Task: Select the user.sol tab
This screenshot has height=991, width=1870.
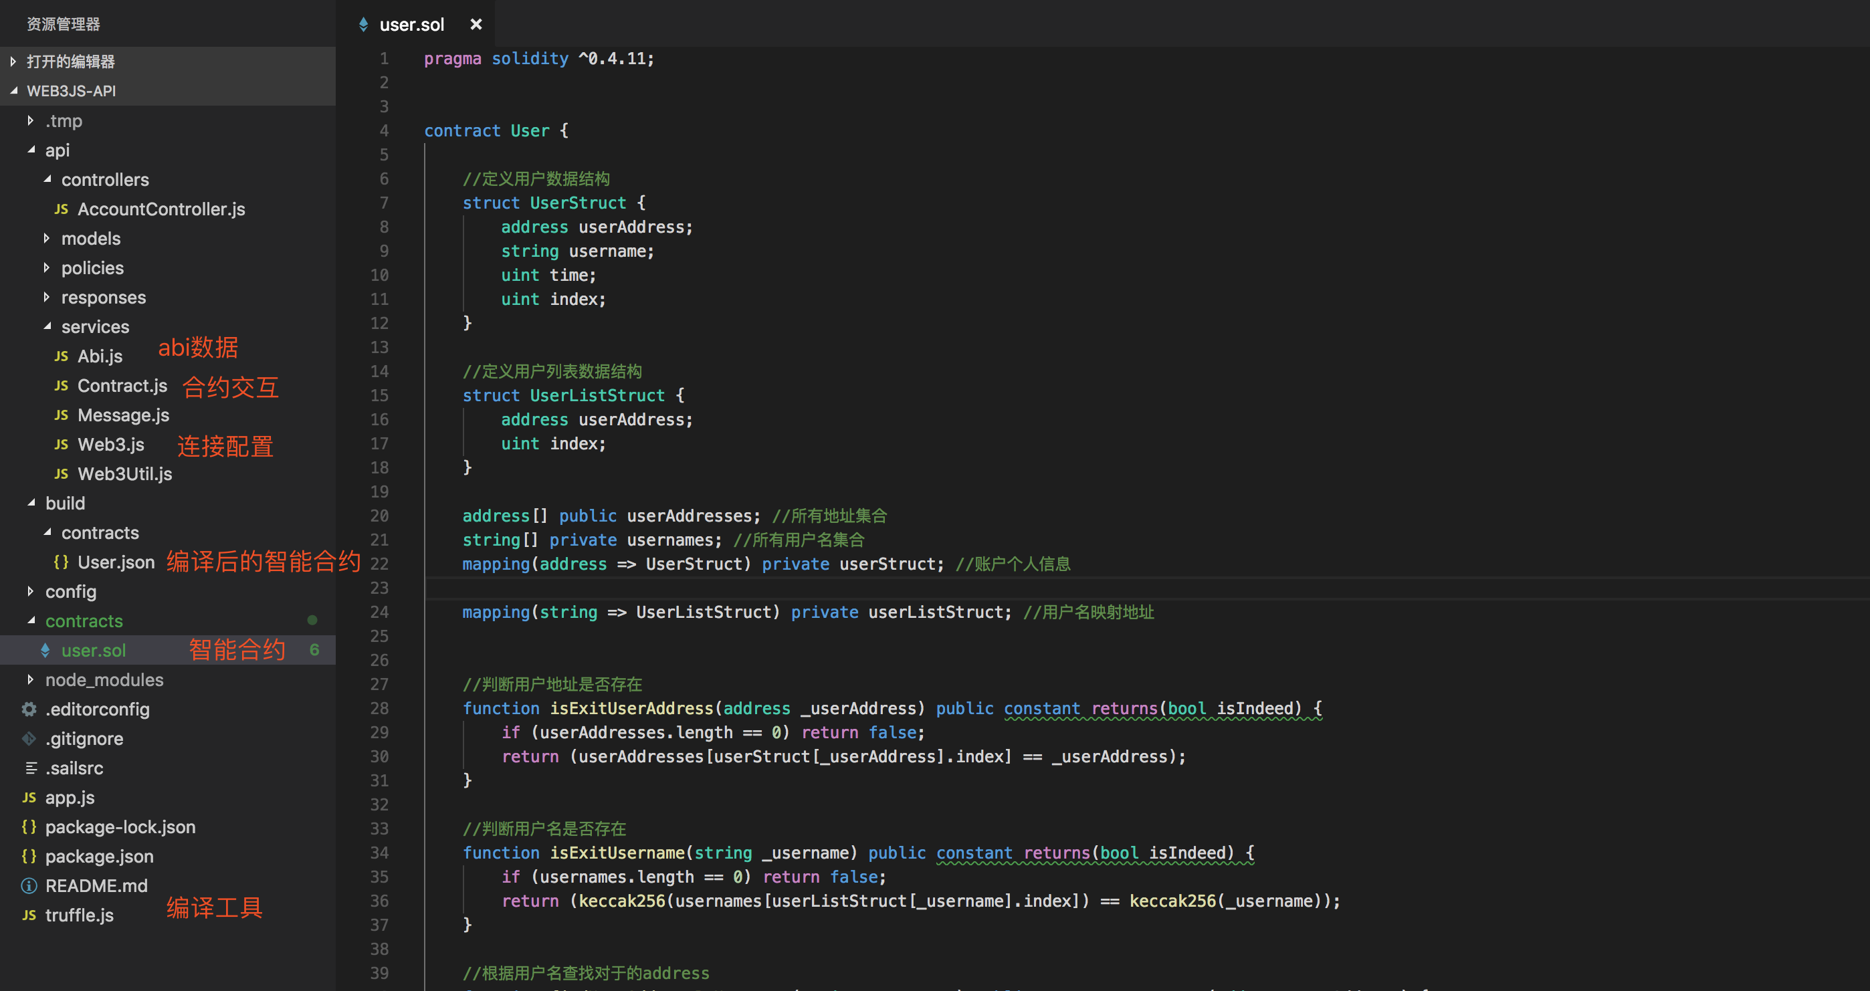Action: pos(414,24)
